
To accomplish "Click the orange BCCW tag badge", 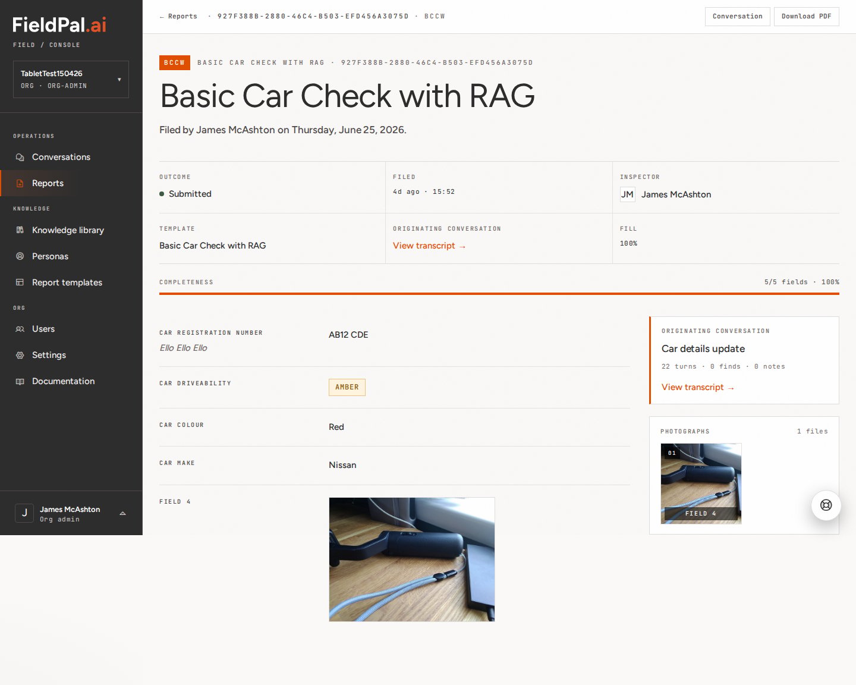I will coord(175,62).
